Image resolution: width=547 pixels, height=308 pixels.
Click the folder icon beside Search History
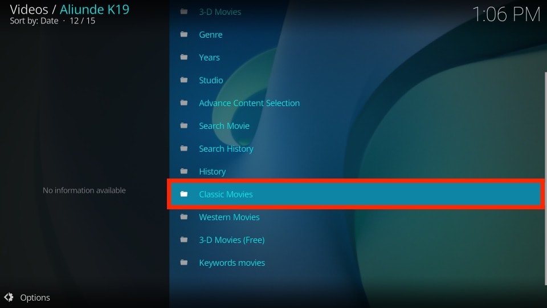(x=184, y=148)
